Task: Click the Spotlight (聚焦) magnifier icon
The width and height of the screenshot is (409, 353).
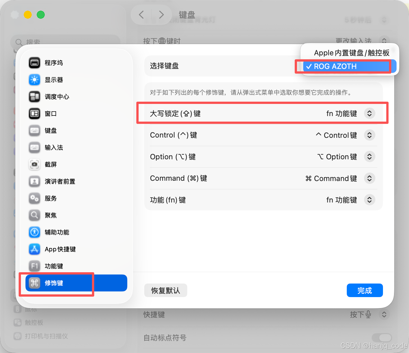Action: pos(35,215)
